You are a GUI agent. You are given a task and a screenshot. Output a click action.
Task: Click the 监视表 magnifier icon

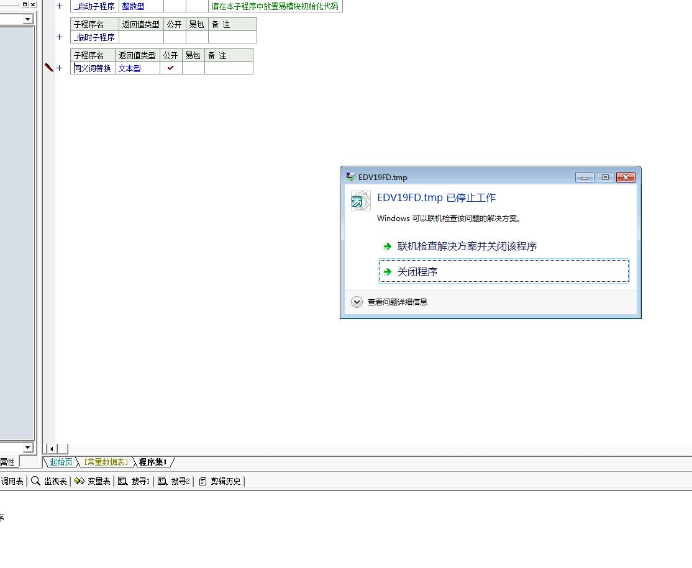coord(36,481)
